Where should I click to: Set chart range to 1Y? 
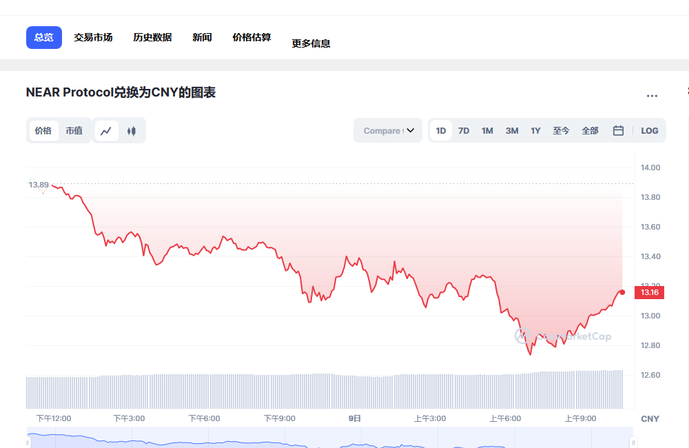[x=535, y=131]
